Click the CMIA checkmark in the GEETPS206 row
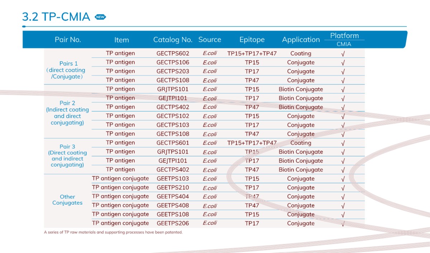This screenshot has width=430, height=253. (343, 224)
